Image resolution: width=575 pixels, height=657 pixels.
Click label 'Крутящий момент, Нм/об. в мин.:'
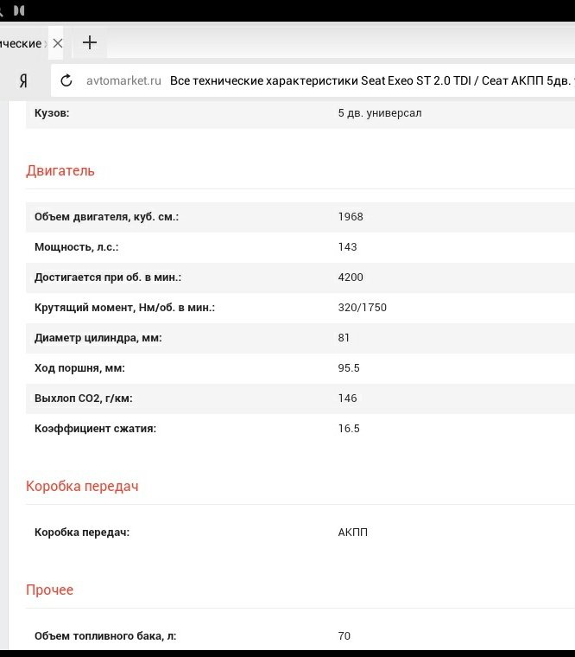(124, 307)
